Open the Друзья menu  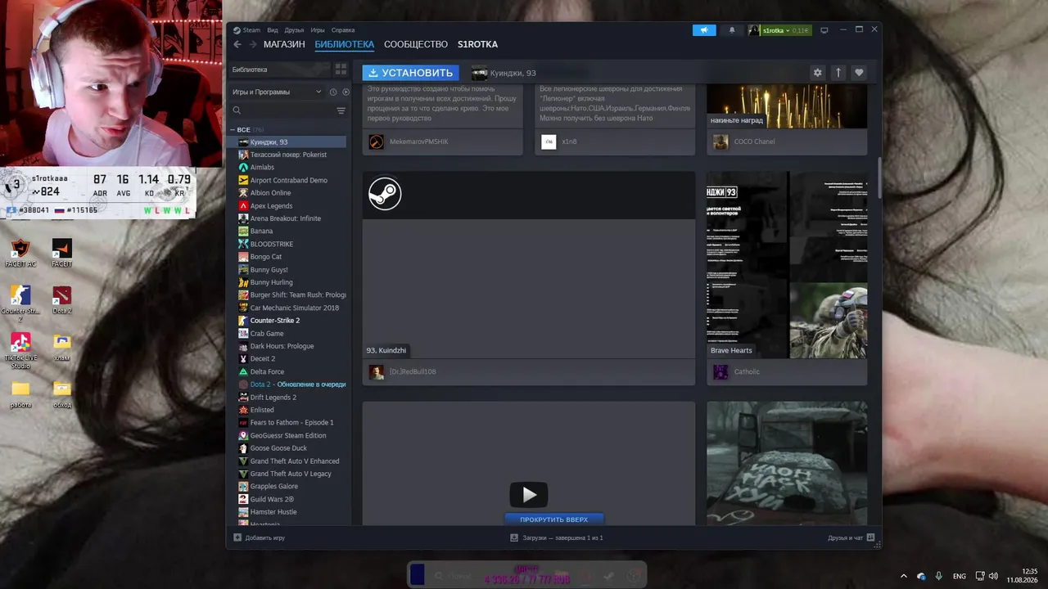click(294, 30)
